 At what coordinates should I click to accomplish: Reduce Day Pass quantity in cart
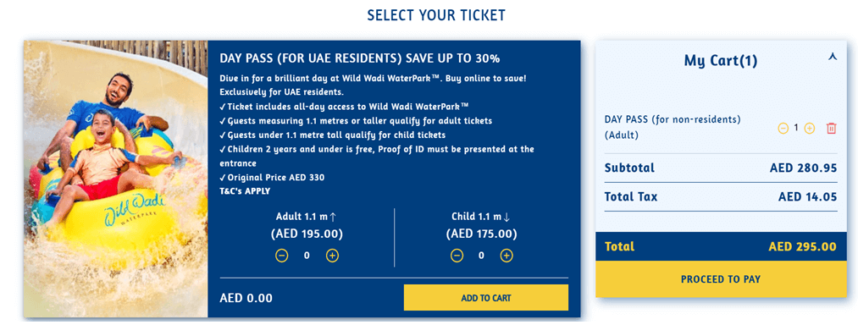click(783, 128)
